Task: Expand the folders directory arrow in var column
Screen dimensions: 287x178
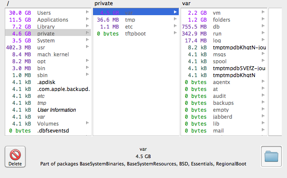Action: pos(263,19)
